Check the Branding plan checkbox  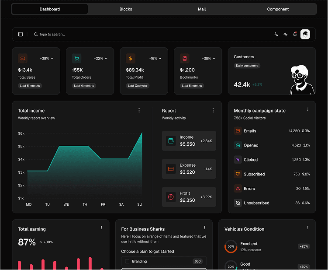coord(127,261)
